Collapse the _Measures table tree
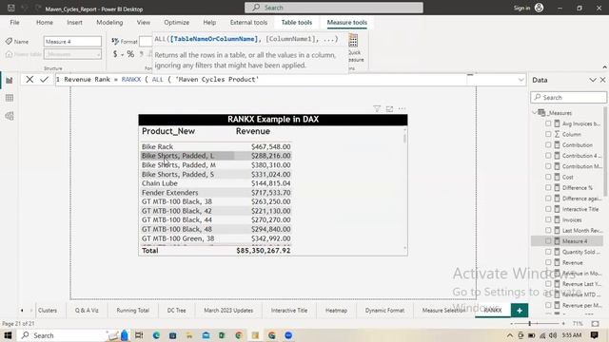This screenshot has width=609, height=342. click(x=535, y=113)
